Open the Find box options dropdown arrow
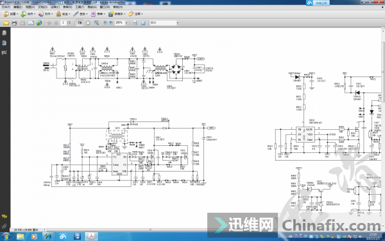This screenshot has height=241, width=385. point(178,23)
